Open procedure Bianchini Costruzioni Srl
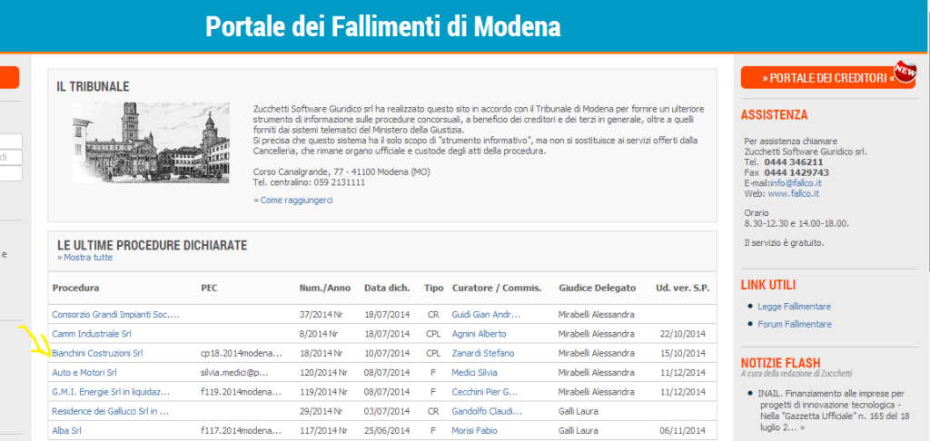The image size is (930, 441). coord(98,353)
